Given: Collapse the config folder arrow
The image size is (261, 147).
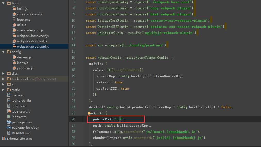Looking at the screenshot, I should pyautogui.click(x=3, y=52).
